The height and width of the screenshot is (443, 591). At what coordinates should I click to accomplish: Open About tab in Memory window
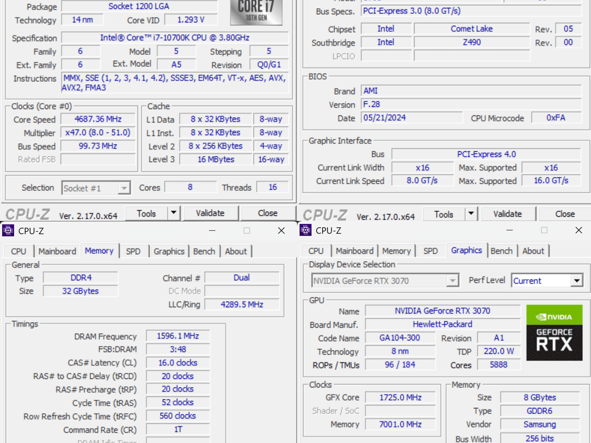pos(236,251)
